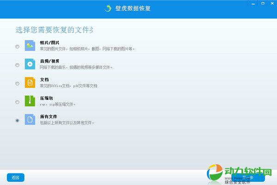Click the green 压缩包 archive icon

coord(30,101)
